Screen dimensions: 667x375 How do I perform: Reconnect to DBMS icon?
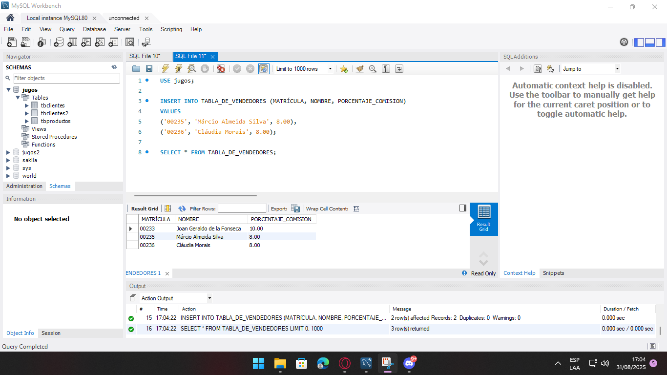(146, 42)
